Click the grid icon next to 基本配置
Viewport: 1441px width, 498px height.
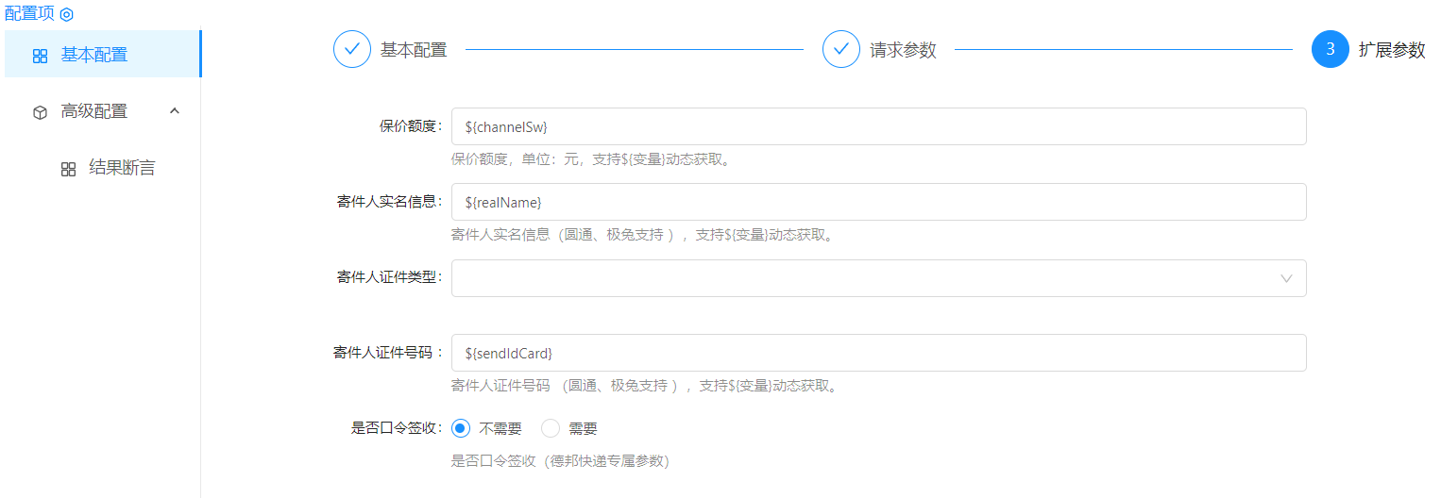40,56
